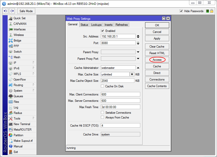217x157 pixels.
Task: Switch to the Refreshes tab
Action: click(x=122, y=25)
